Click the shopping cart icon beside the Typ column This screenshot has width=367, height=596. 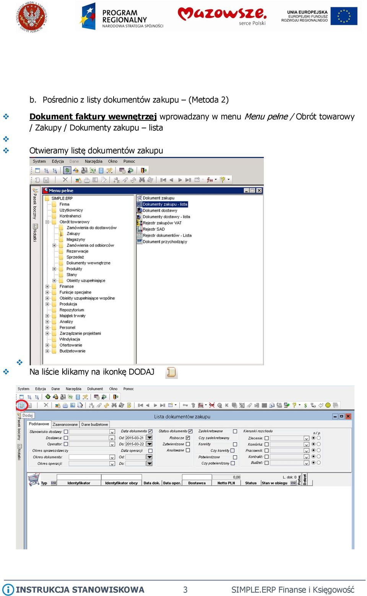coord(34,479)
